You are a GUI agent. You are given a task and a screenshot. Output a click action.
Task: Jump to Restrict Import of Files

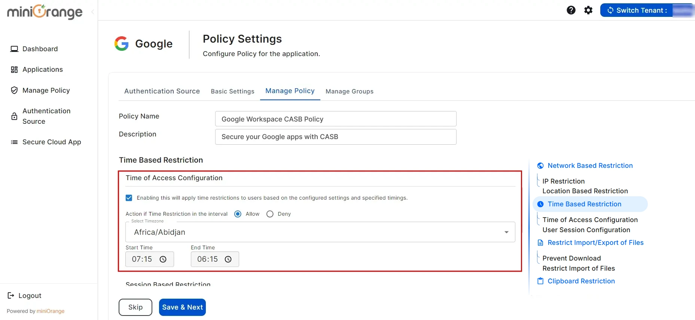(579, 268)
